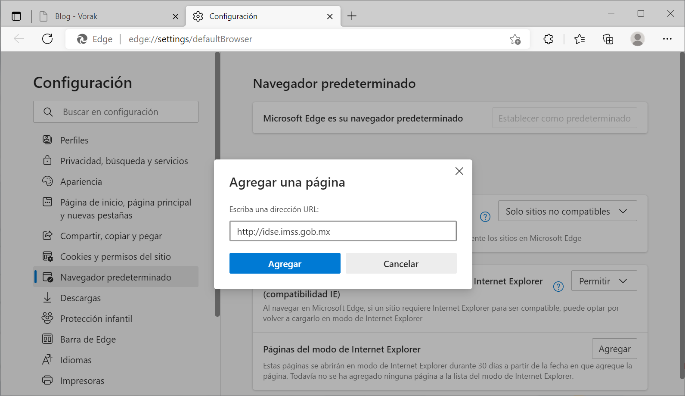The height and width of the screenshot is (396, 685).
Task: Open Cookies y permisos del sitio section
Action: [116, 256]
